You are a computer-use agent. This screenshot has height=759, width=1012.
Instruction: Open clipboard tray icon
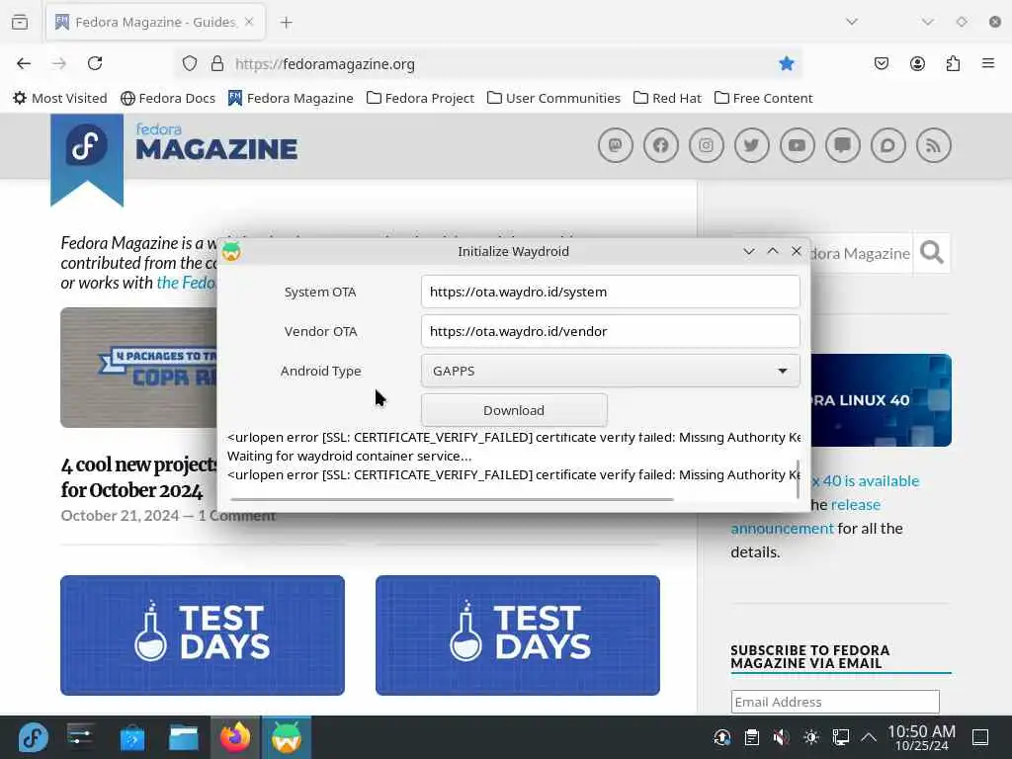coord(751,737)
